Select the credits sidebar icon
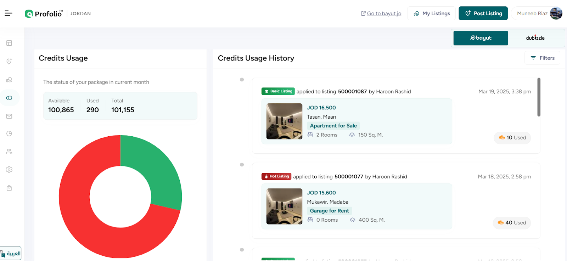 click(9, 98)
